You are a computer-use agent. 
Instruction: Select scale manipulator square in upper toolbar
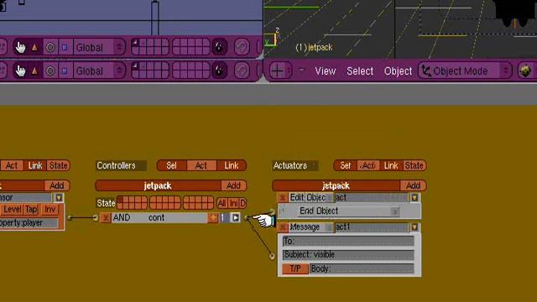click(x=65, y=47)
